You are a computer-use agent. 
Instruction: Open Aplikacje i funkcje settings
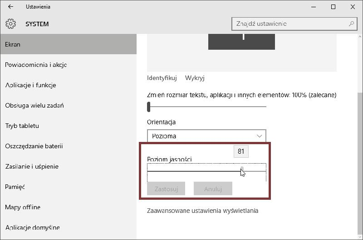[69, 85]
